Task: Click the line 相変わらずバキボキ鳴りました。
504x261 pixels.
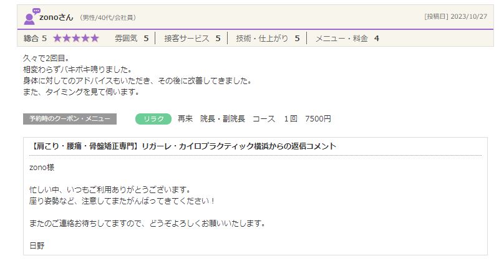Action: click(x=77, y=69)
